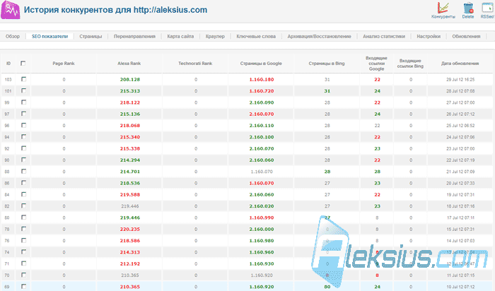The height and width of the screenshot is (291, 495).
Task: Tick the checkbox for row ID 86
Action: (23, 183)
